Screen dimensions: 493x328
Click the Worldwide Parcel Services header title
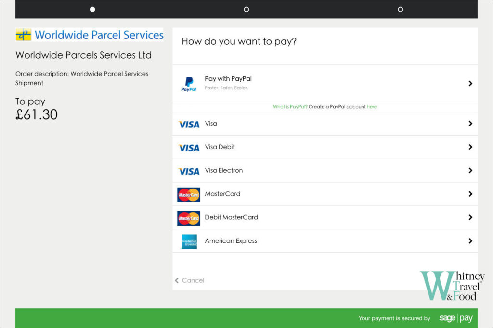99,35
